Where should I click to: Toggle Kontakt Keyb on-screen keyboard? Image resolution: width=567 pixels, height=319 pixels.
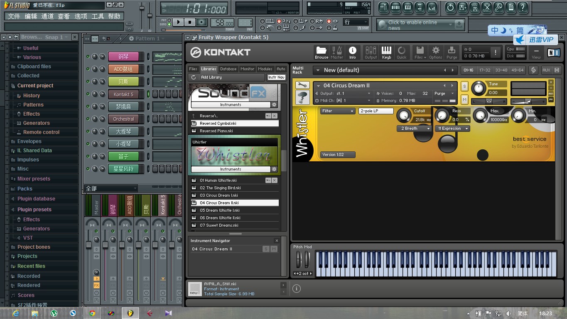point(386,52)
